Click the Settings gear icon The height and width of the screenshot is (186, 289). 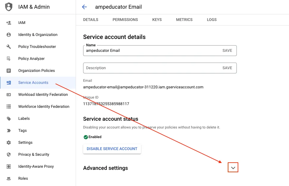(9, 143)
